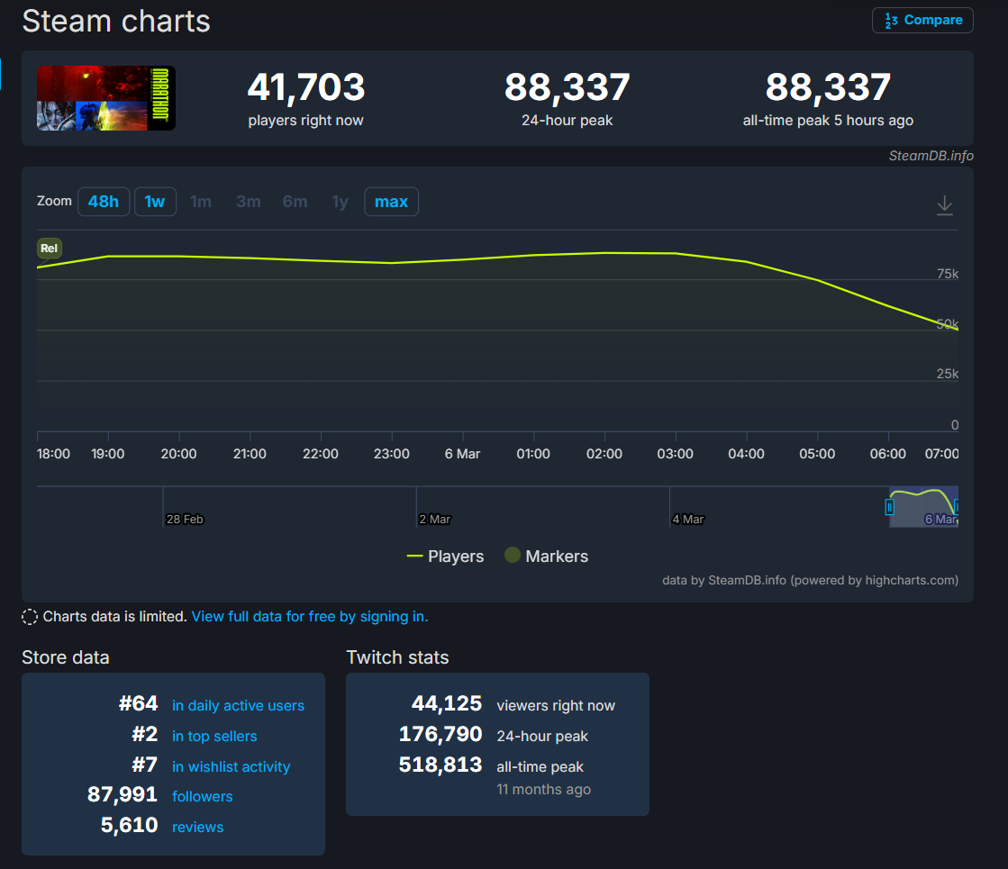Select the 6m zoom option

tap(295, 202)
